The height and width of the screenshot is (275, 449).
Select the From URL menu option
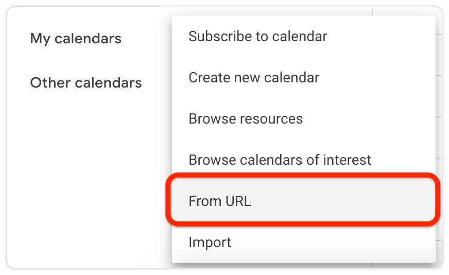click(303, 200)
